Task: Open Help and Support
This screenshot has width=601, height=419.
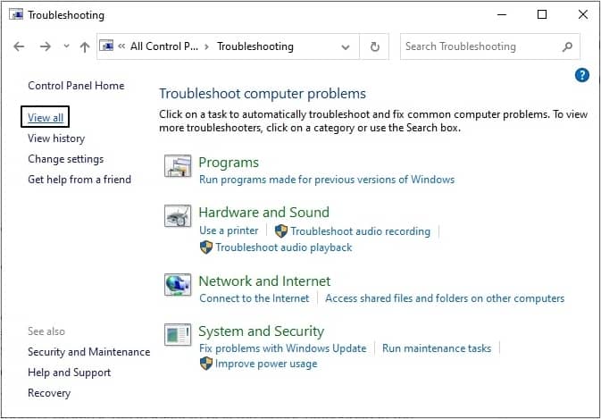Action: point(69,373)
